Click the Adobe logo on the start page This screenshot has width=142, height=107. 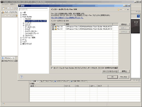click(136, 23)
